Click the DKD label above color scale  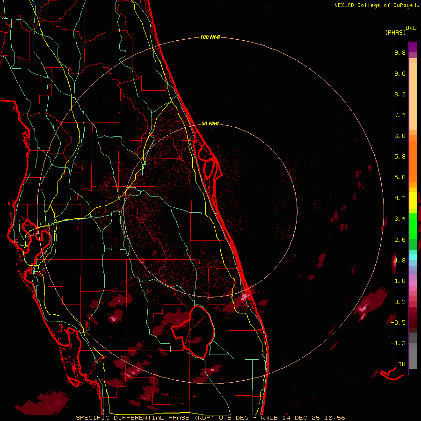411,28
